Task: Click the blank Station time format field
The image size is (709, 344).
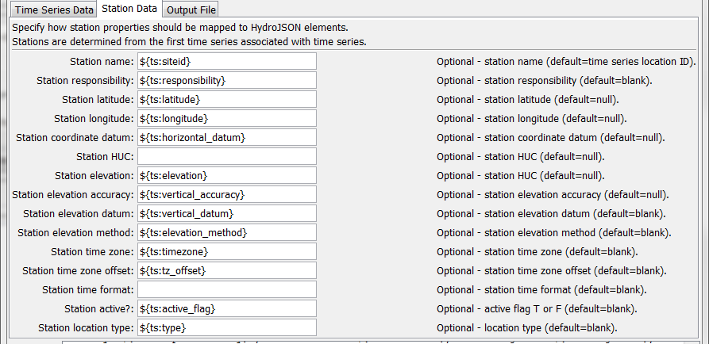Action: point(227,289)
